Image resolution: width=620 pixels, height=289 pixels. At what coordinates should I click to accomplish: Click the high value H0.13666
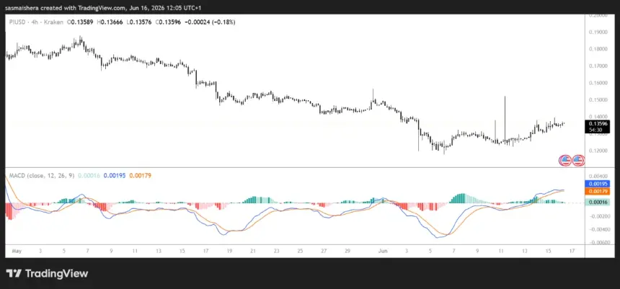pos(110,22)
